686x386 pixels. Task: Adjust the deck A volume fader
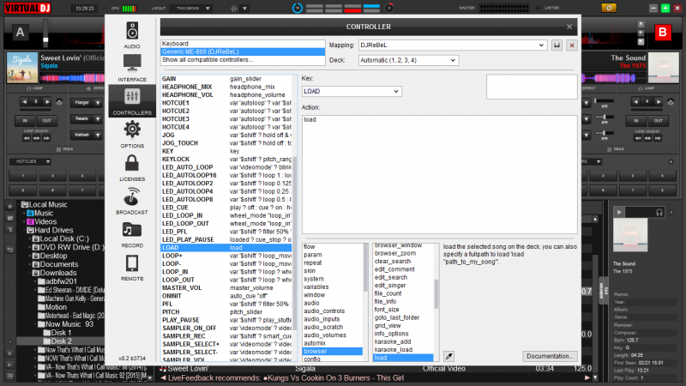coord(45,39)
